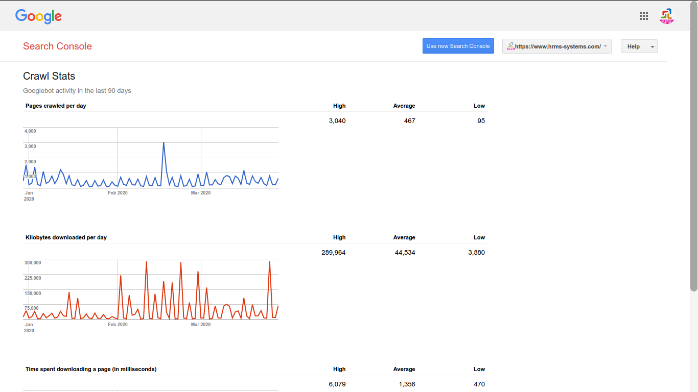Click the Pages crawled per day label

coord(56,106)
